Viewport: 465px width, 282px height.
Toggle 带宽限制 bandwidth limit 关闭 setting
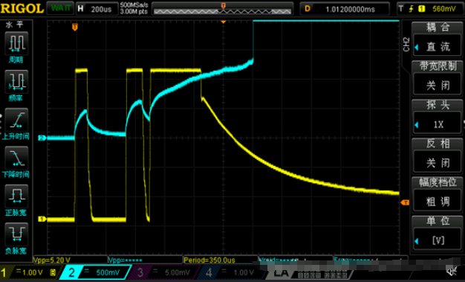pos(438,86)
